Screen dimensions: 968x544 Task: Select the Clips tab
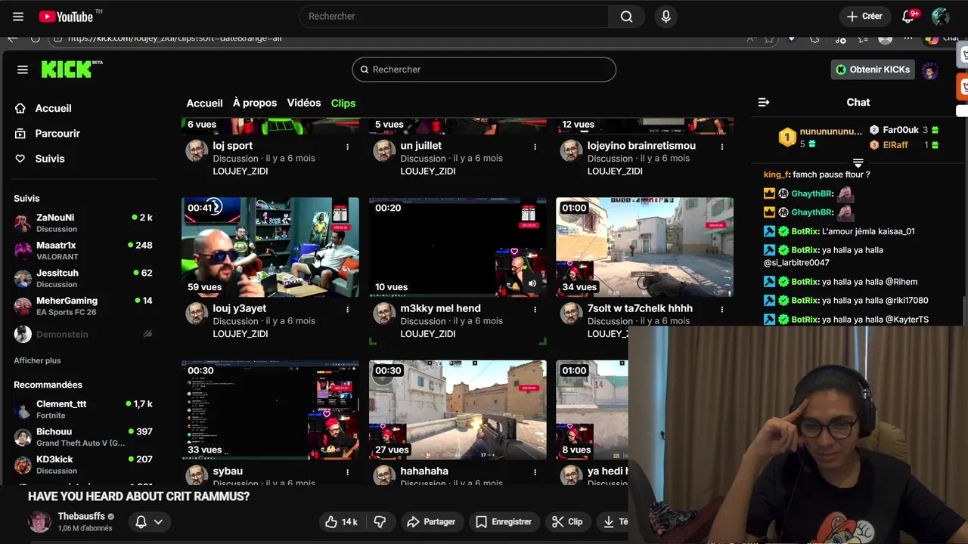(343, 103)
